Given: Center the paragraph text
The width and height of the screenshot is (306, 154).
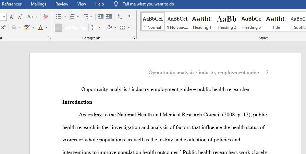Looking at the screenshot, I should point(67,27).
